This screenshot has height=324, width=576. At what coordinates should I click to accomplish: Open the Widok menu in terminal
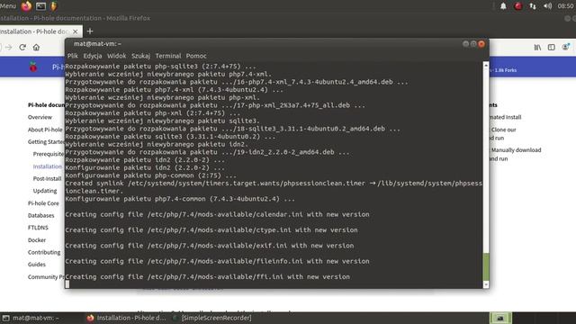pos(116,56)
